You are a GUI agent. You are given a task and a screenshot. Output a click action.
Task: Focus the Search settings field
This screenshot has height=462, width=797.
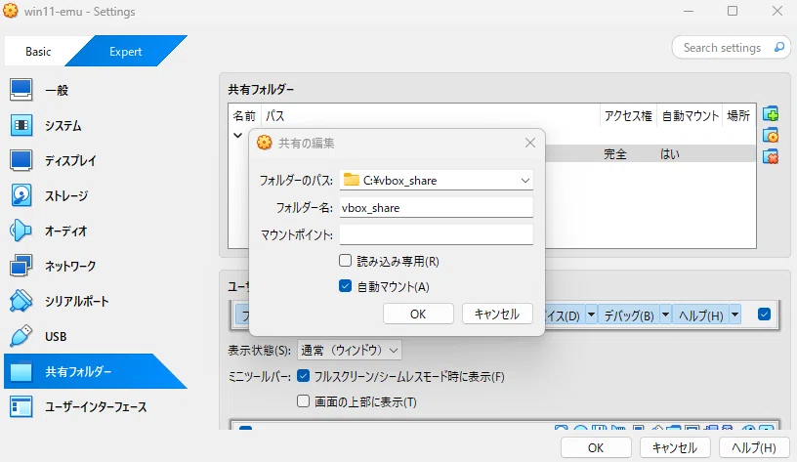coord(722,47)
